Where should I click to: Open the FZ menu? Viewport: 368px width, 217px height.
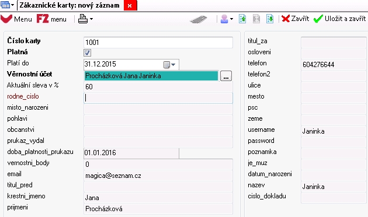point(51,19)
